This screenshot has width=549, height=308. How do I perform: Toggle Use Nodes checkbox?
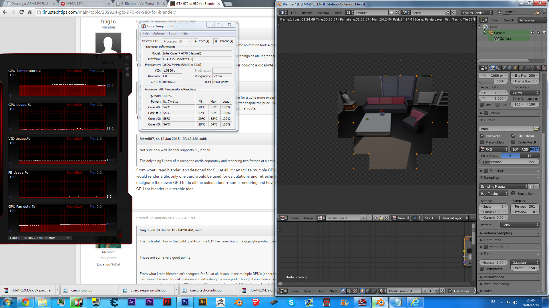coord(450,291)
